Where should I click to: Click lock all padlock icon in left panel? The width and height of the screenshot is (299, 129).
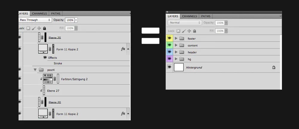coord(44,28)
